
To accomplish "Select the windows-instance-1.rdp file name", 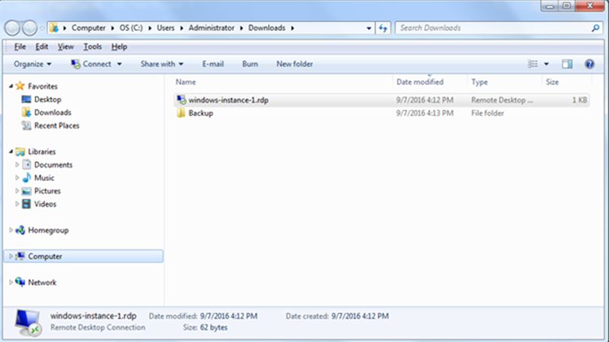I will pos(228,100).
